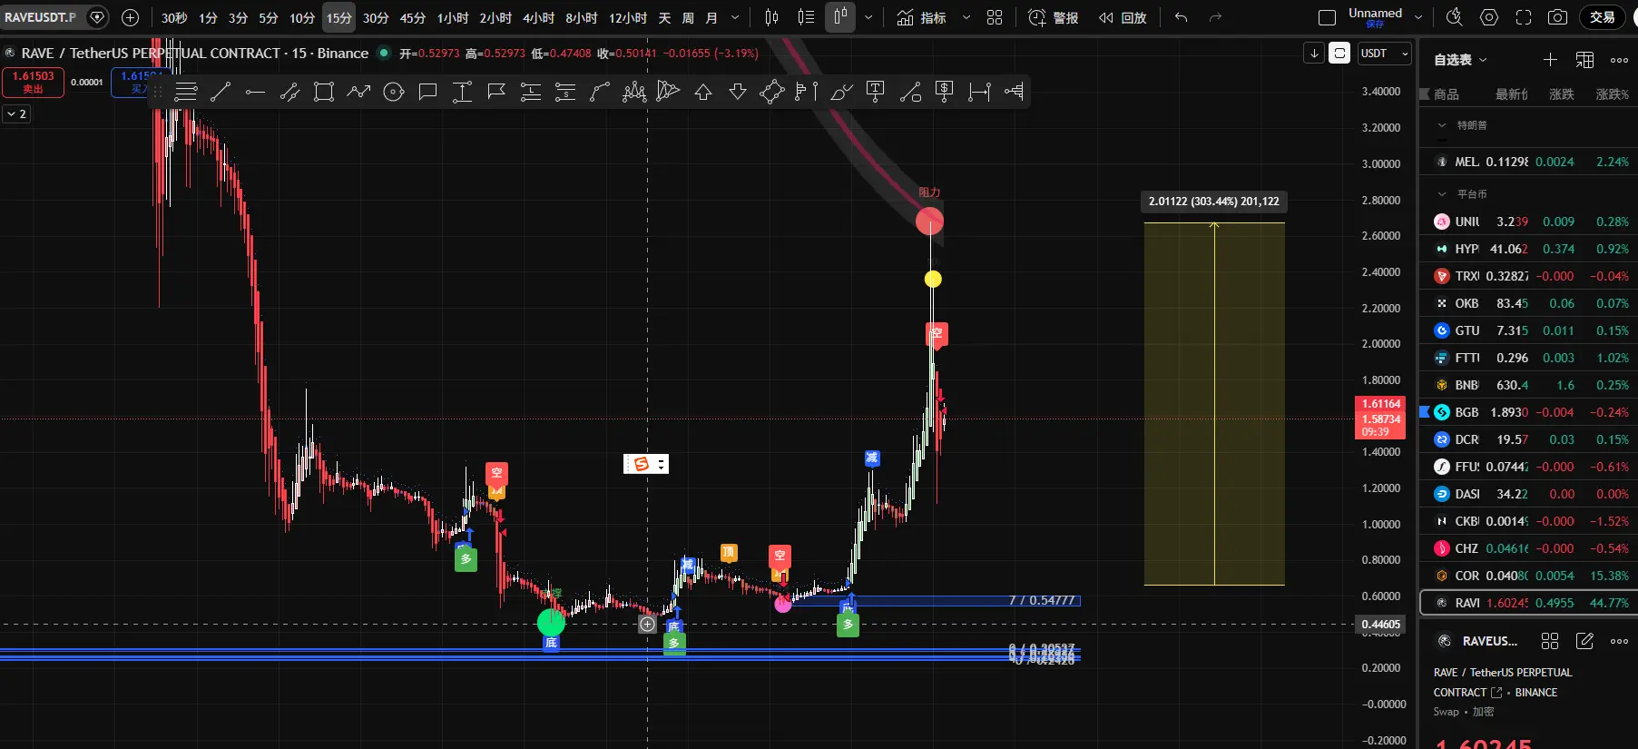Screen dimensions: 1638x749
Task: Toggle the flag on the BGB row
Action: 1425,412
